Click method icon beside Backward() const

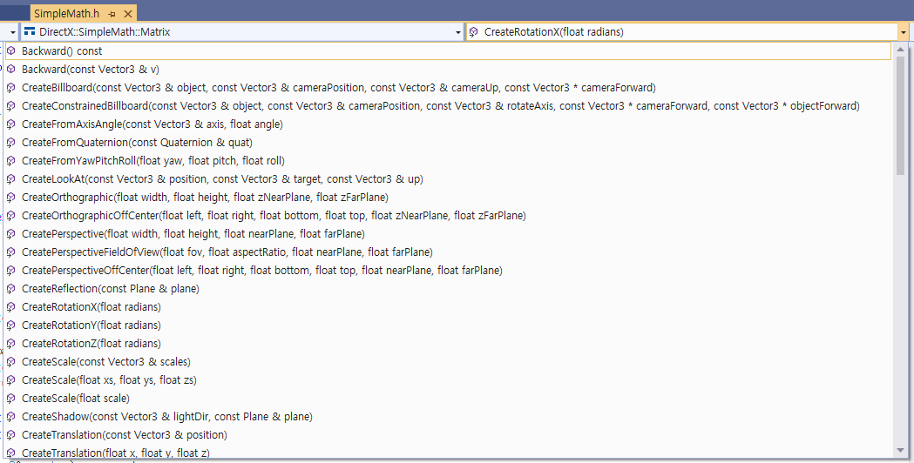(x=11, y=51)
